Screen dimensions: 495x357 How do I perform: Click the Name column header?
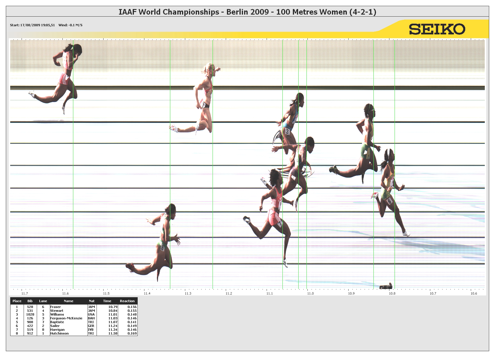(69, 301)
